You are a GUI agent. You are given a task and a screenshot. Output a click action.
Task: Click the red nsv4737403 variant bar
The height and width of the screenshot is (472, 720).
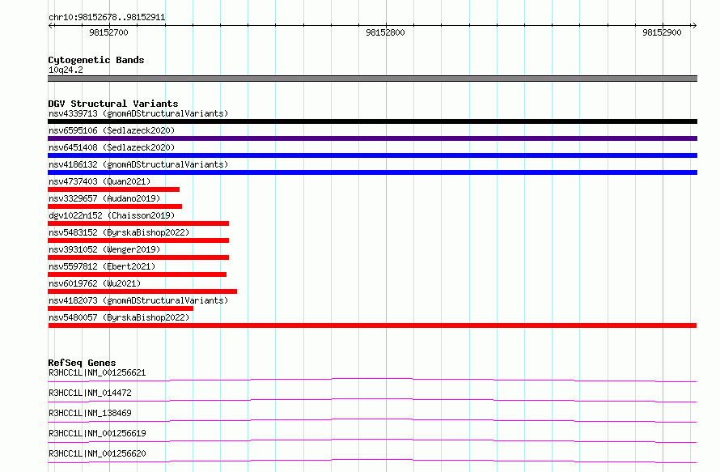point(113,189)
